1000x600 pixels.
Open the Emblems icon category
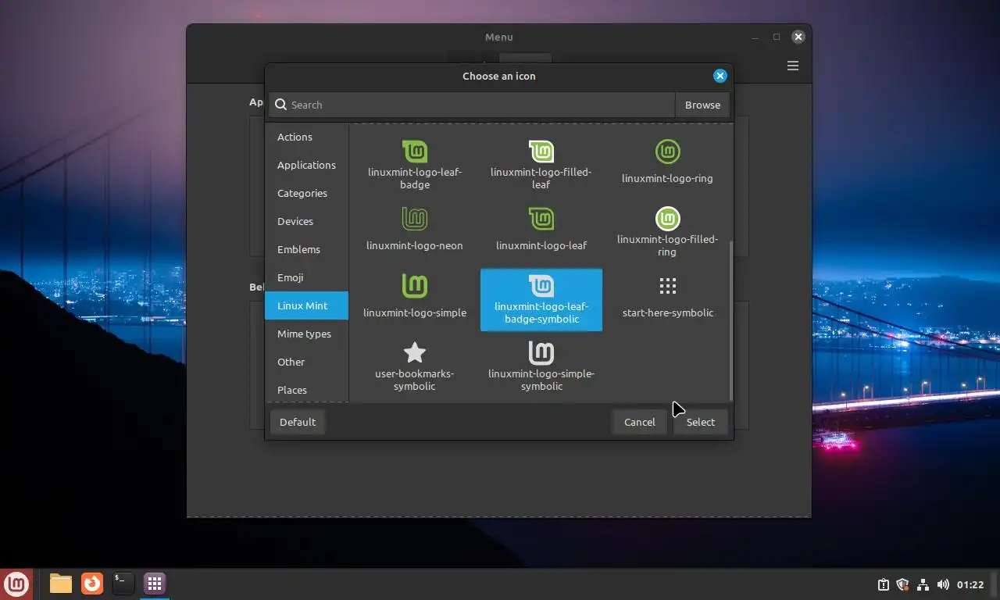pyautogui.click(x=306, y=249)
